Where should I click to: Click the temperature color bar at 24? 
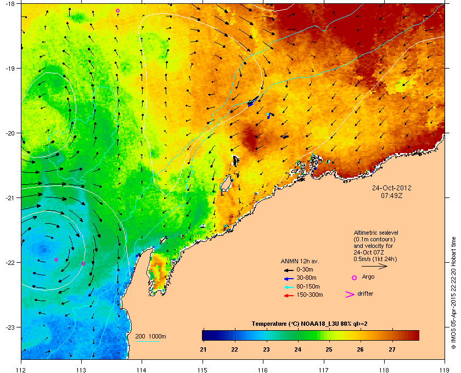click(298, 335)
